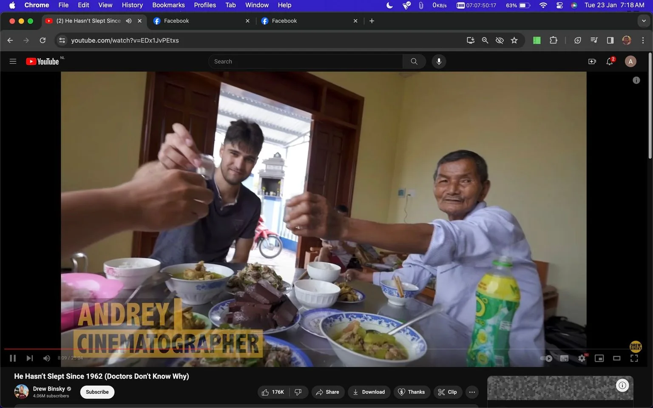This screenshot has height=408, width=653.
Task: Enable the miniplayer mode
Action: pyautogui.click(x=599, y=358)
